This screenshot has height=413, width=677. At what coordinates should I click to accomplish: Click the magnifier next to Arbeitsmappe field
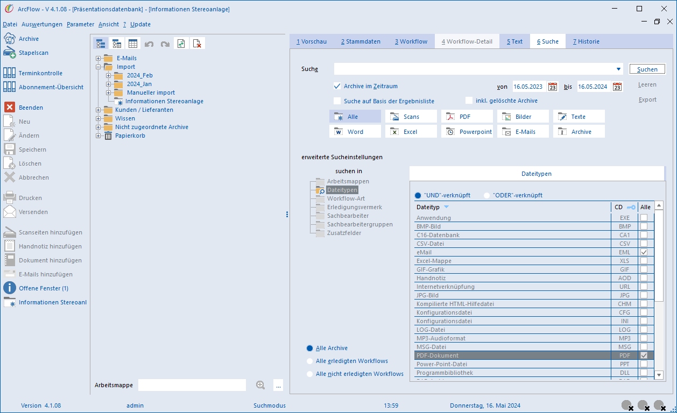260,385
